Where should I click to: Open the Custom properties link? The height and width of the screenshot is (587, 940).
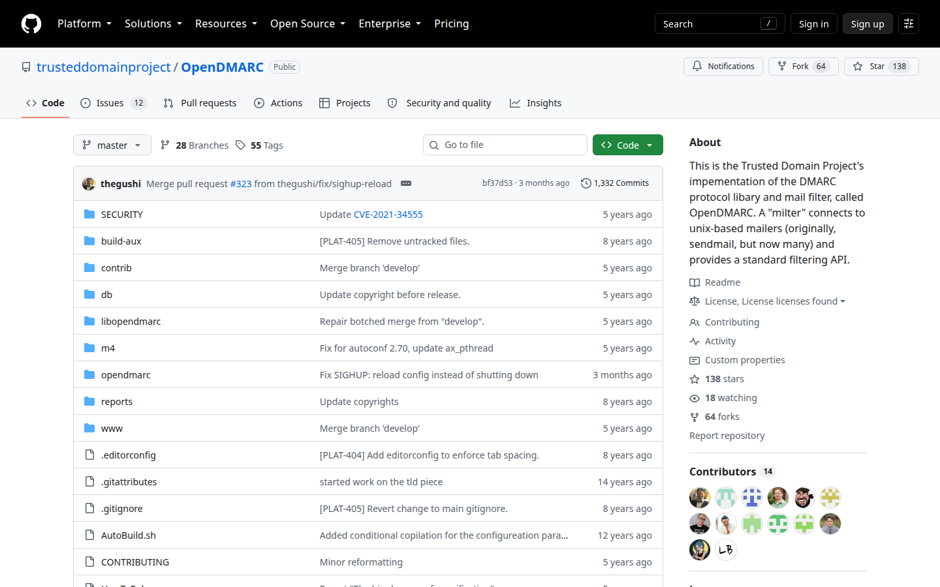(738, 360)
